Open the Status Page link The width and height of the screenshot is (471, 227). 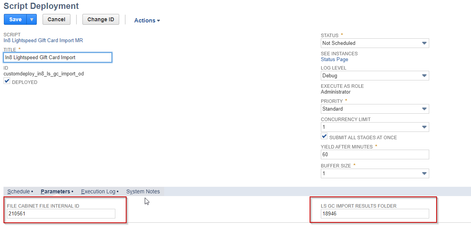click(334, 60)
